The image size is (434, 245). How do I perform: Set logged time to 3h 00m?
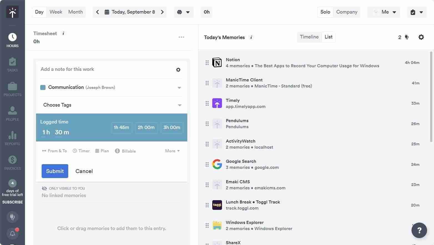[172, 128]
